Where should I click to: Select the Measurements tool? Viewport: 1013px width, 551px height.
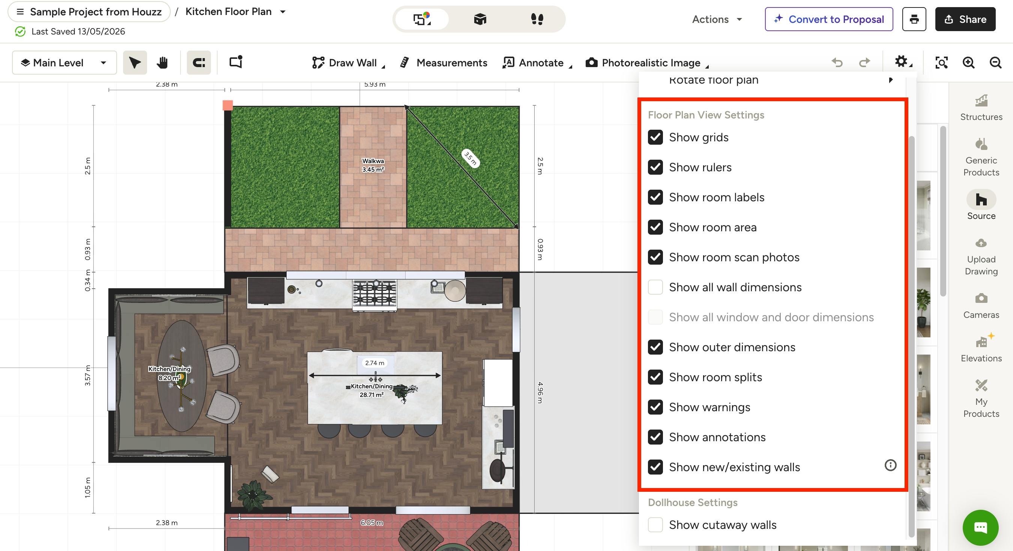click(x=443, y=63)
